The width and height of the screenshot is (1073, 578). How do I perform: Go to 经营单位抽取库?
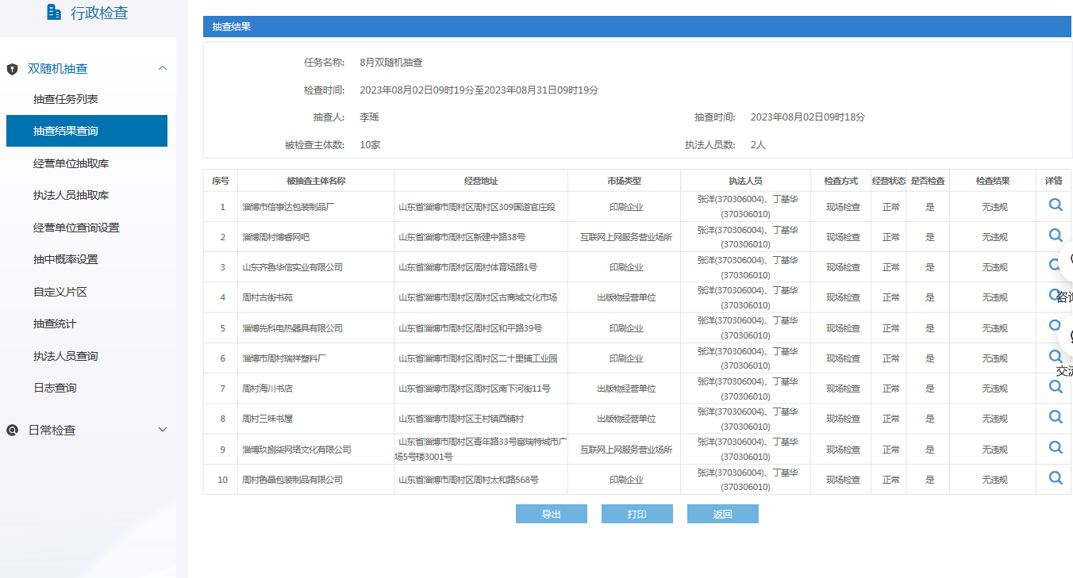[x=71, y=163]
